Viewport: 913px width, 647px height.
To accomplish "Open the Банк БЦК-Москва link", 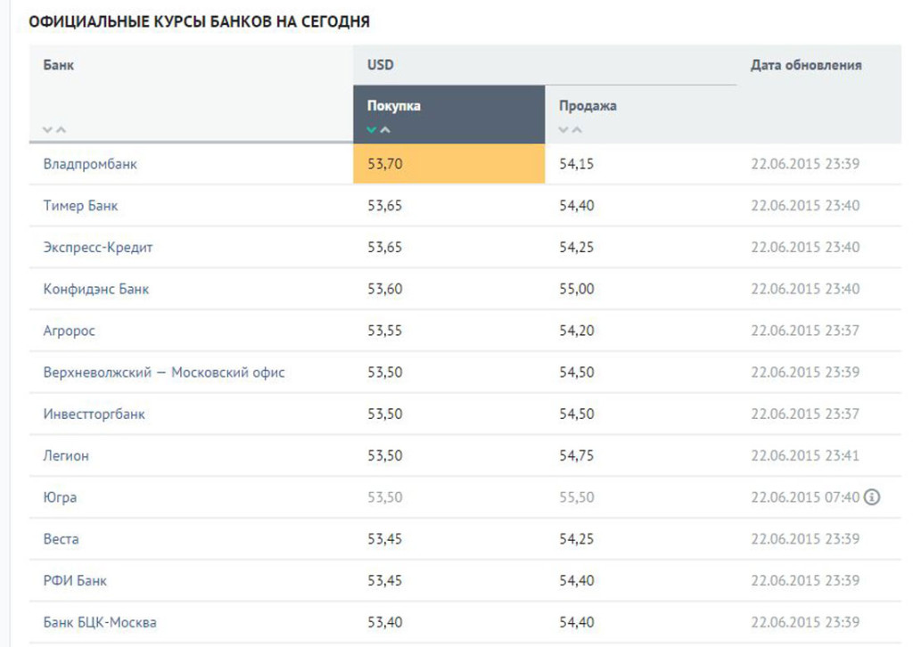I will point(100,623).
